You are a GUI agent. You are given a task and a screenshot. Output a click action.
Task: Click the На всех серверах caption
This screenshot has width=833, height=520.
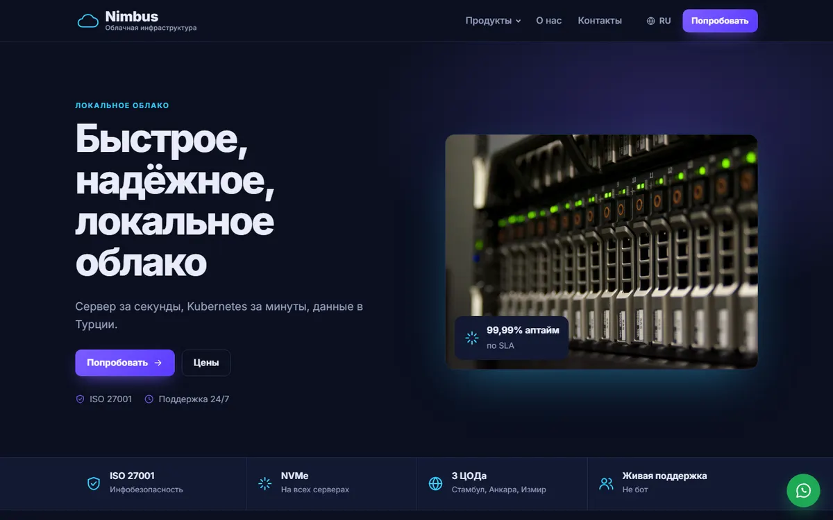point(315,489)
